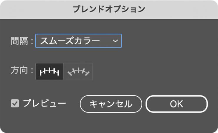Expand the spacing method combo box
The height and width of the screenshot is (133, 218).
pyautogui.click(x=78, y=41)
